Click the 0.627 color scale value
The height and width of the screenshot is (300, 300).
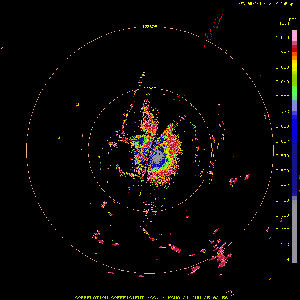(282, 141)
